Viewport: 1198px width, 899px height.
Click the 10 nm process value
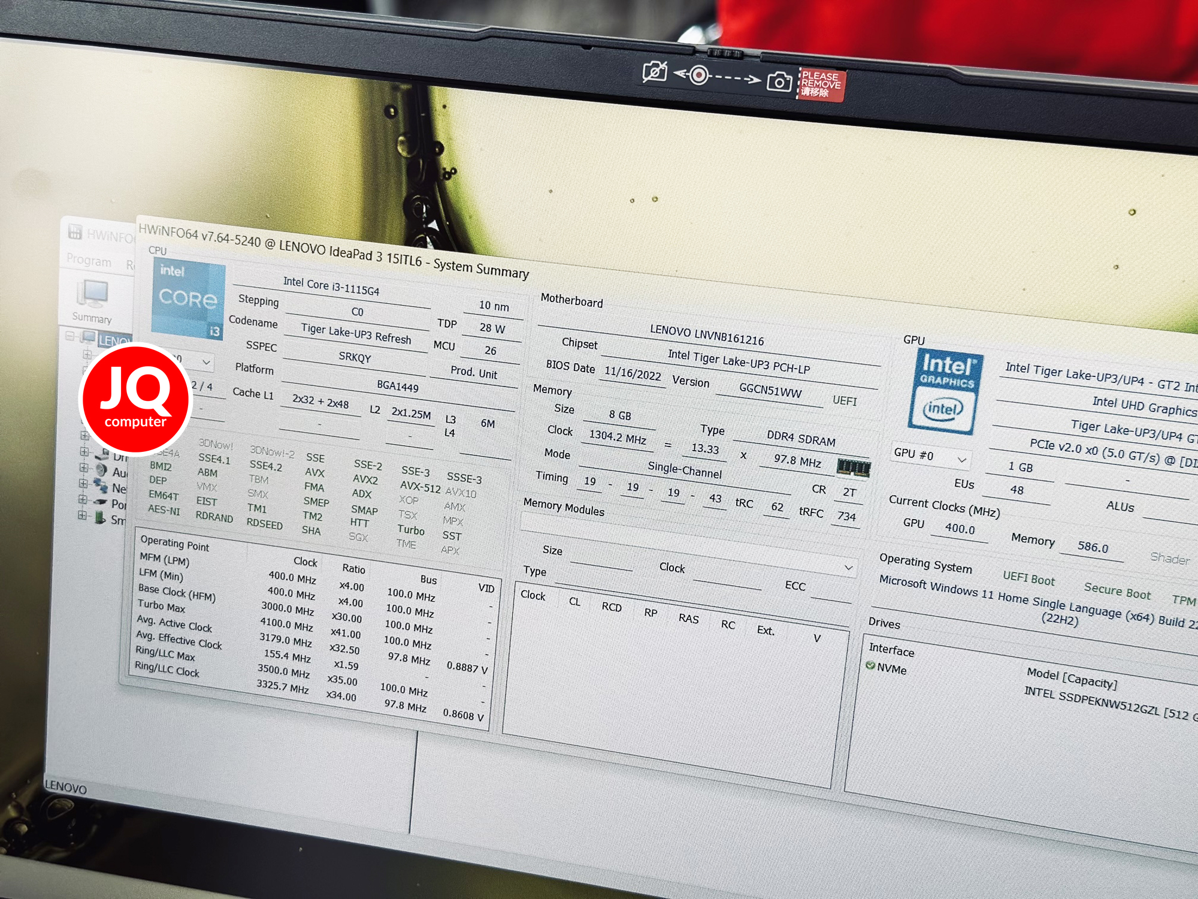(494, 306)
